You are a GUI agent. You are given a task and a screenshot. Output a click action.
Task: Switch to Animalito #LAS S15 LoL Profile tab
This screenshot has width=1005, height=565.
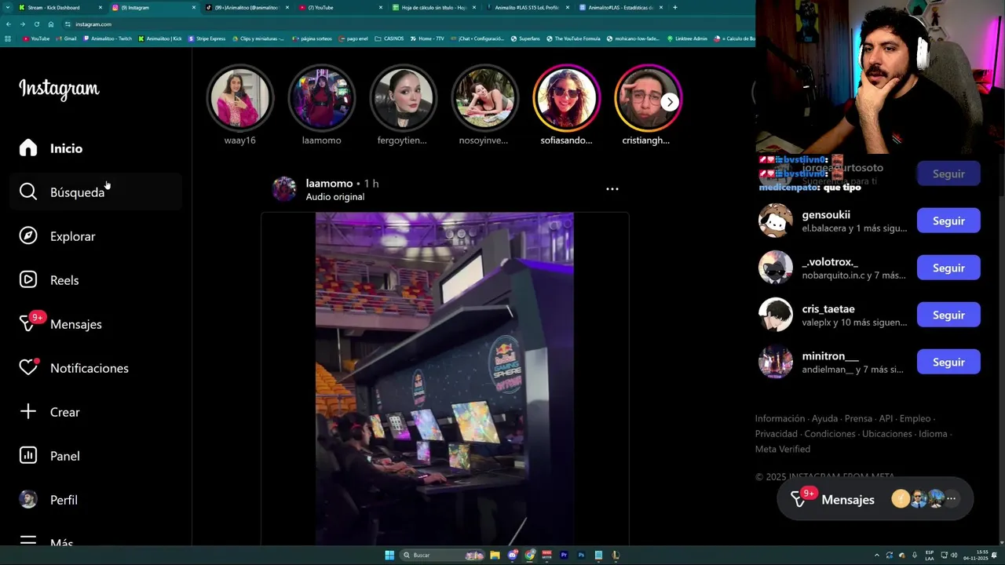(x=526, y=7)
